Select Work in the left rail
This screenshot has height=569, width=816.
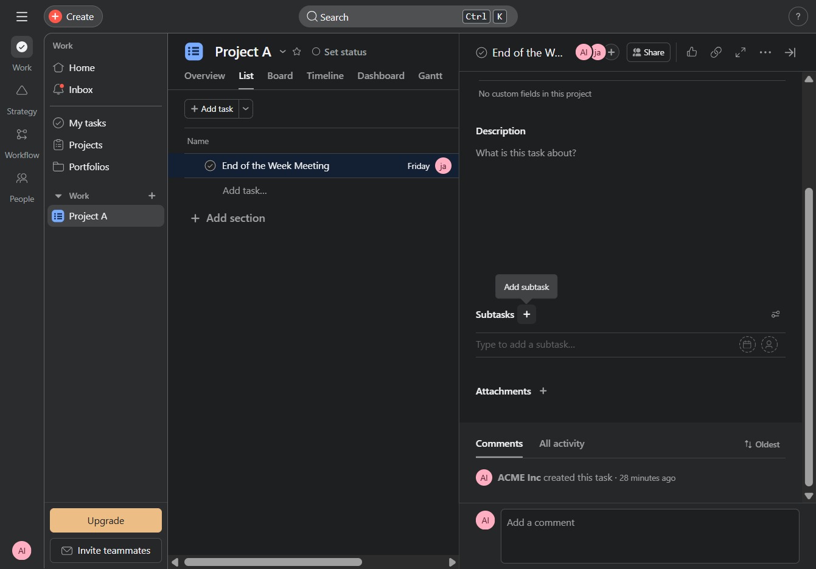pyautogui.click(x=22, y=55)
